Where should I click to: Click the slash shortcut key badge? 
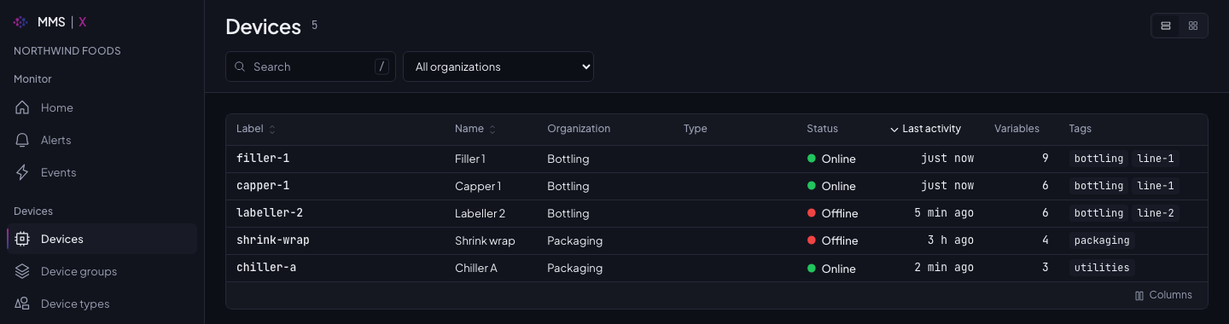coord(382,67)
